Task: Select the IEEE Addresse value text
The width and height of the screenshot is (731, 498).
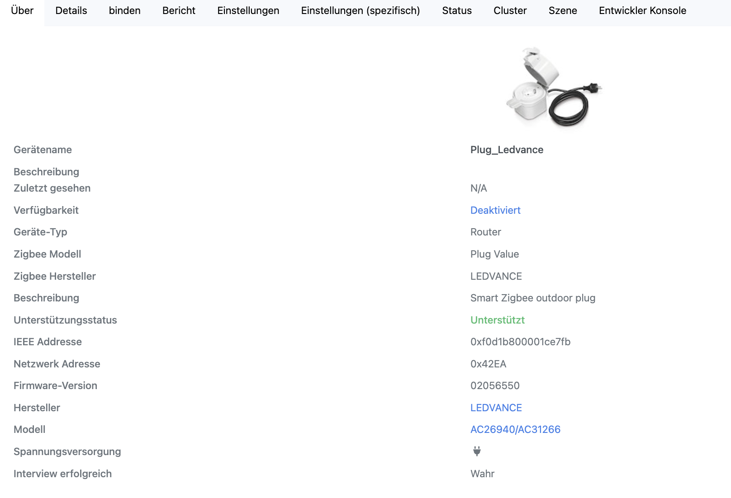Action: [x=521, y=342]
